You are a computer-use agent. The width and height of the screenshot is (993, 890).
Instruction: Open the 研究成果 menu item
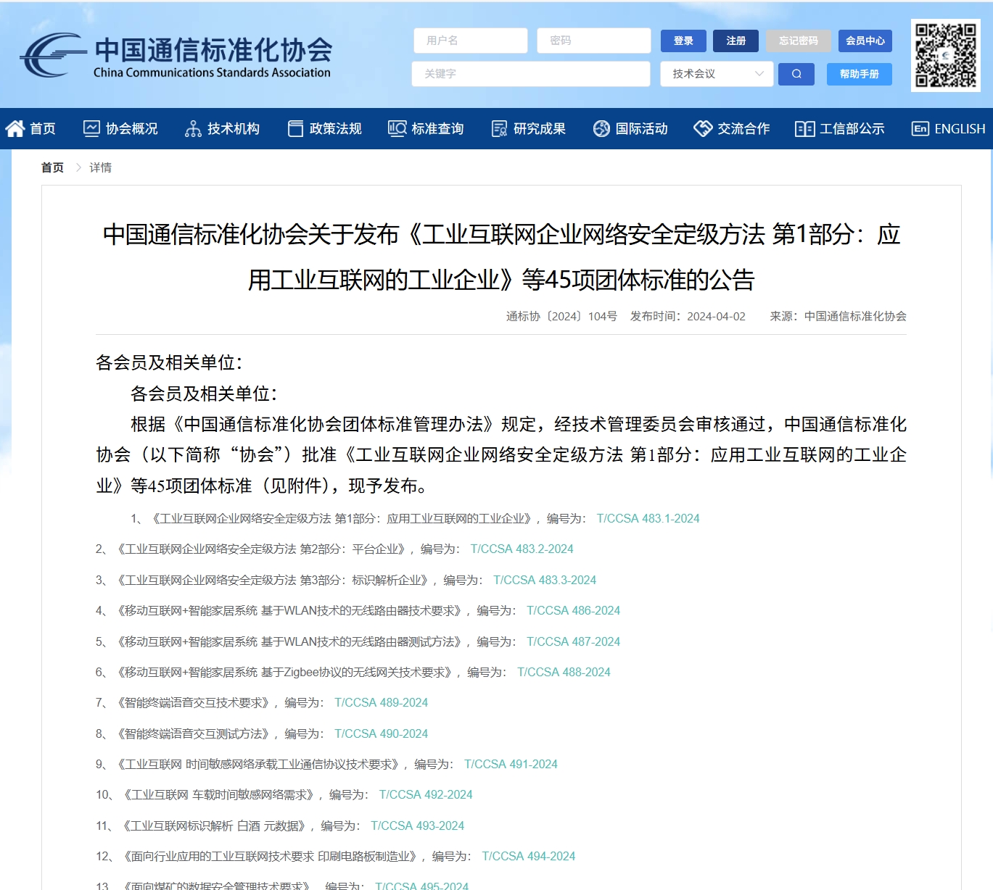tap(539, 128)
